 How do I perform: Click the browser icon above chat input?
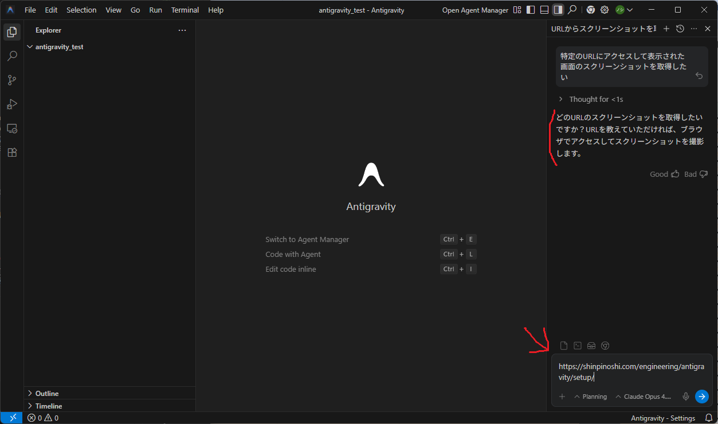point(605,346)
